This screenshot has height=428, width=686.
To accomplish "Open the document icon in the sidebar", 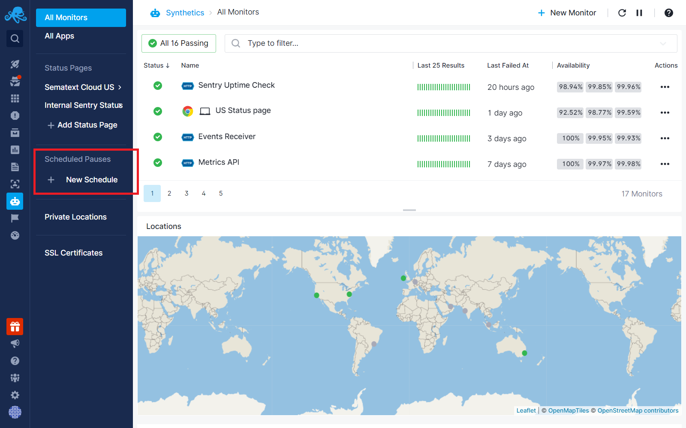I will click(15, 167).
